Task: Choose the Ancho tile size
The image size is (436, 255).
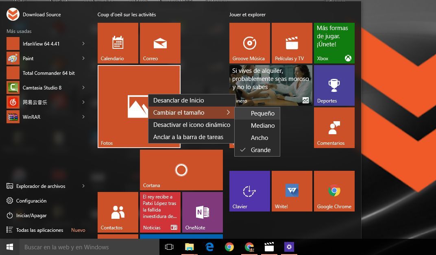Action: 257,138
